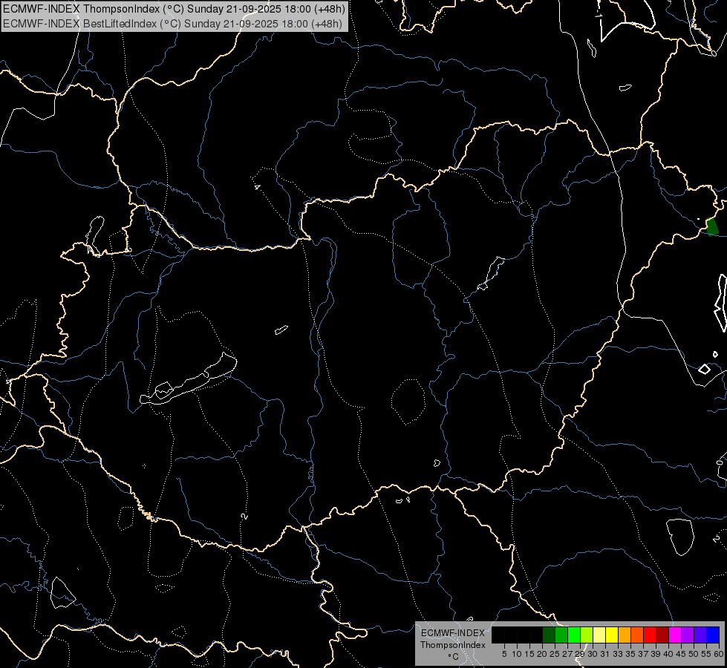
Task: Click the green shaded area on the map
Action: point(711,227)
